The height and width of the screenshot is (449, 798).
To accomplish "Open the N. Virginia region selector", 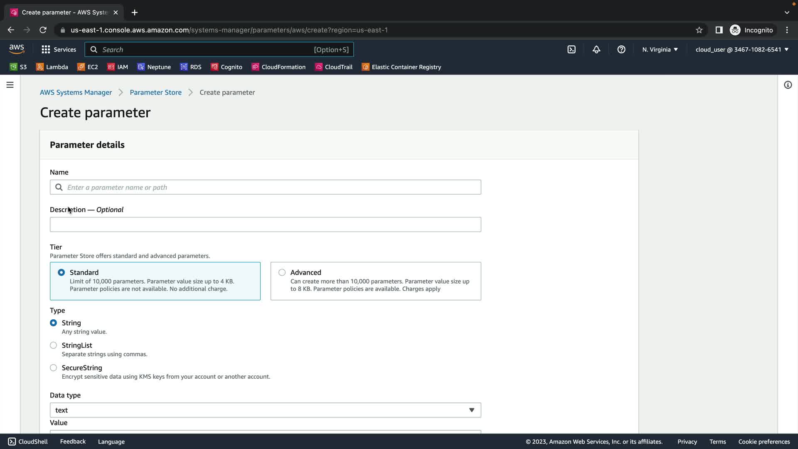I will pos(660,49).
